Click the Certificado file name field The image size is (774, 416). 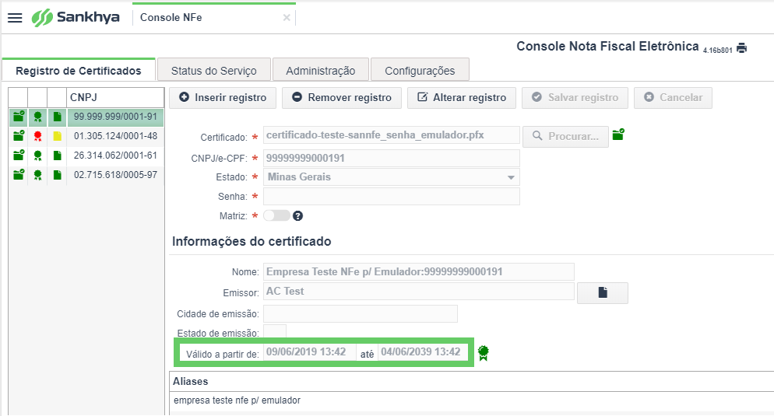click(x=392, y=135)
